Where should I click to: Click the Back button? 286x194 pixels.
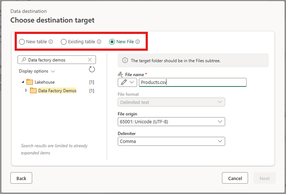pos(21,178)
